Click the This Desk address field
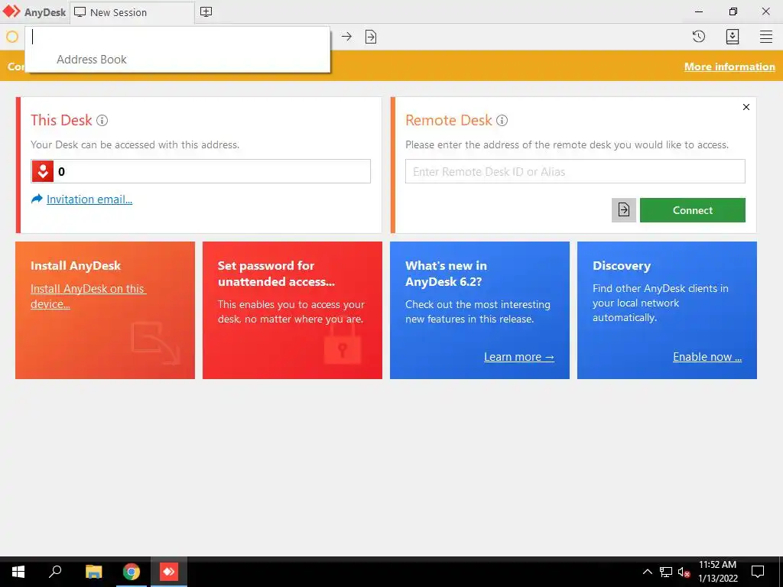The height and width of the screenshot is (587, 783). [201, 171]
